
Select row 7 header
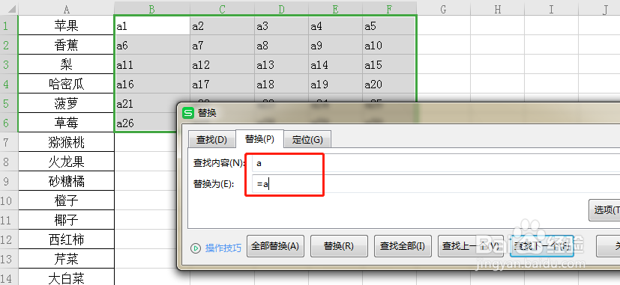pyautogui.click(x=9, y=142)
